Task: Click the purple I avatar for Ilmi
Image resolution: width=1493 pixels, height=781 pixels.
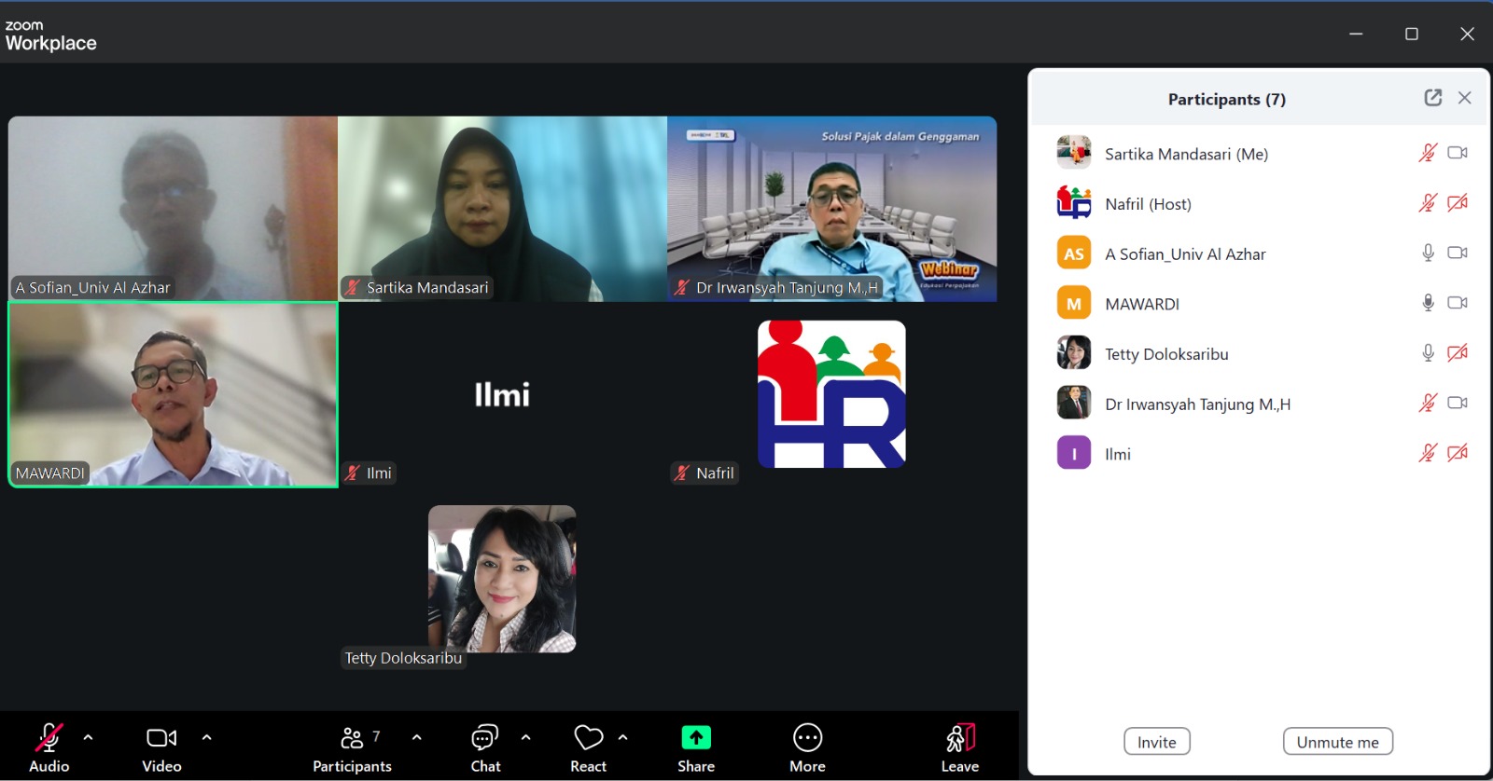Action: pyautogui.click(x=1074, y=454)
